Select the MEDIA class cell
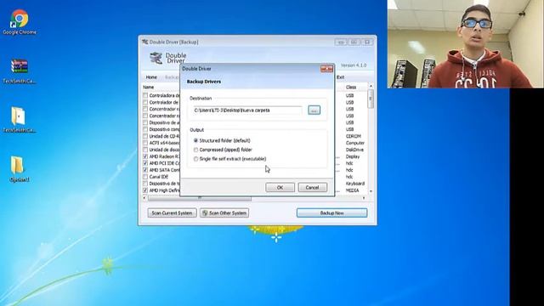 coord(352,190)
